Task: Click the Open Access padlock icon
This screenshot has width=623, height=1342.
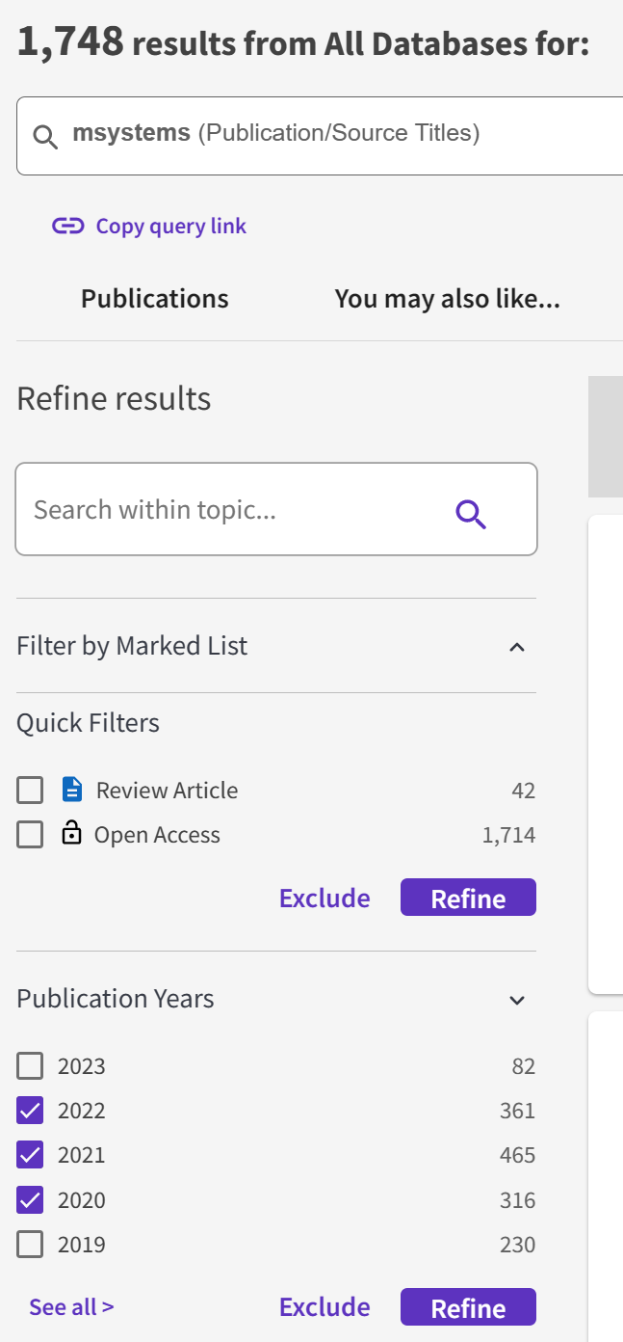Action: [71, 834]
